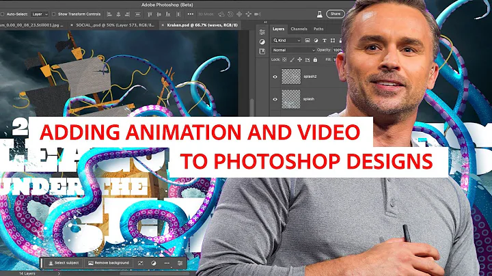Click the distribute vertically icon

coord(137,14)
